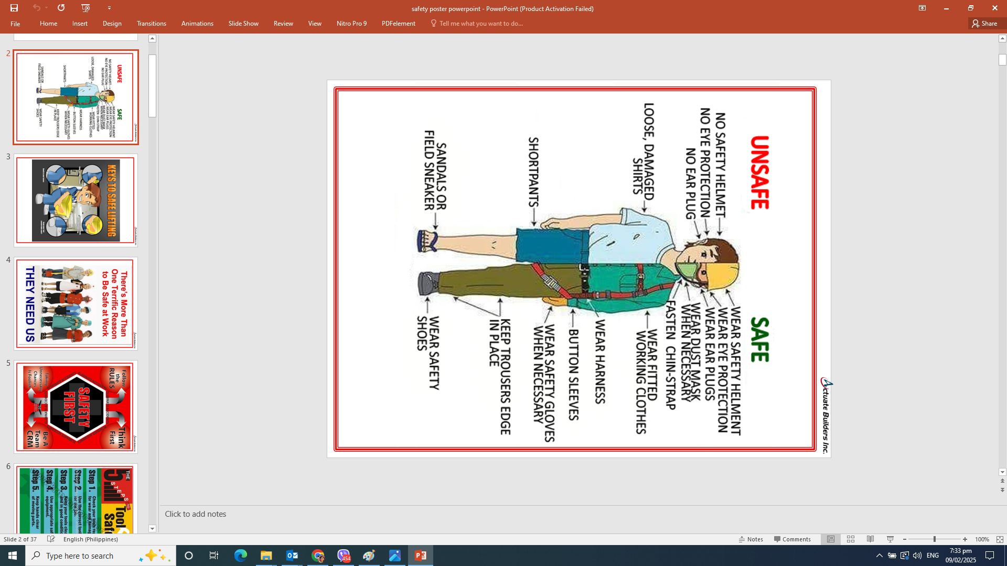The width and height of the screenshot is (1007, 566).
Task: Open the Nitro Pro 9 ribbon tab
Action: (351, 23)
